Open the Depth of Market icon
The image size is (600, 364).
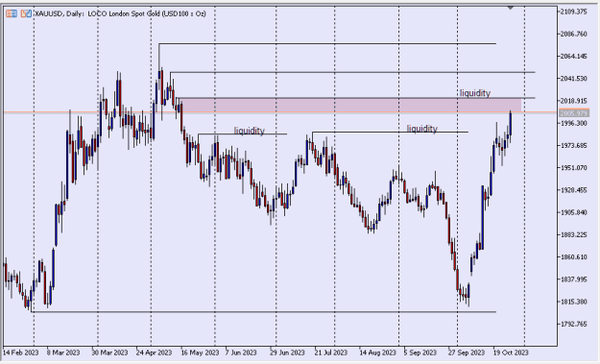coord(12,13)
